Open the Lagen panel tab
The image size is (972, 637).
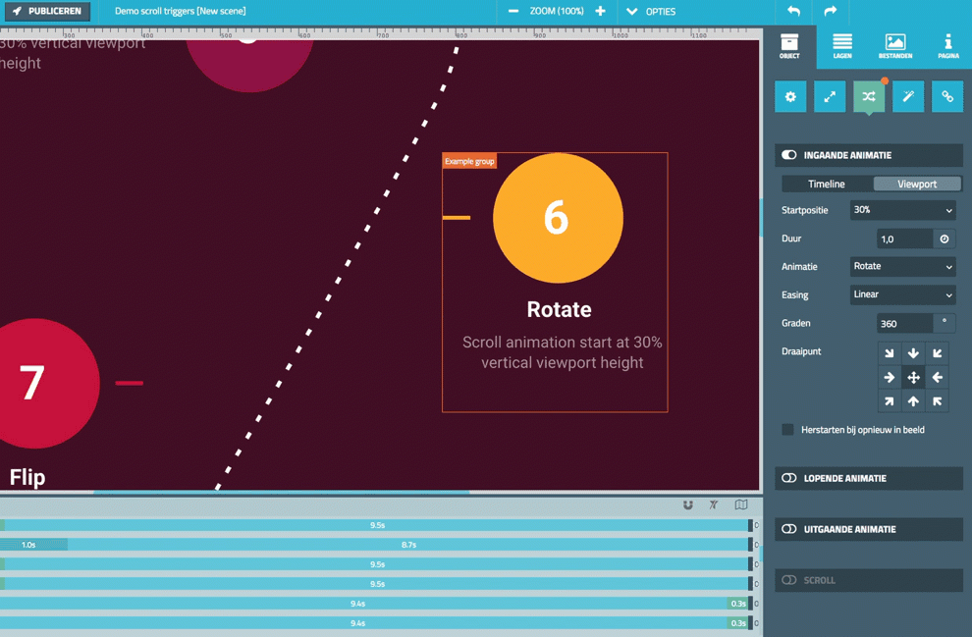(842, 45)
